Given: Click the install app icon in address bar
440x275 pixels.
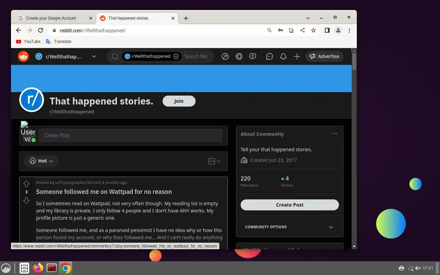Looking at the screenshot, I should (291, 30).
